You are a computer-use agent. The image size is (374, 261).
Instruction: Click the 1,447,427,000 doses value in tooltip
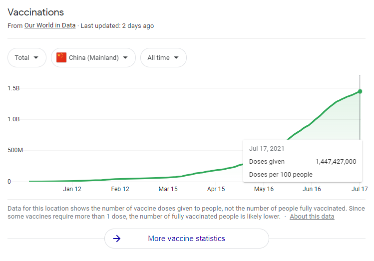click(336, 161)
